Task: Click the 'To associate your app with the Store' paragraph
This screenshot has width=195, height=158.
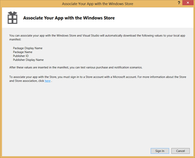Action: pyautogui.click(x=97, y=79)
